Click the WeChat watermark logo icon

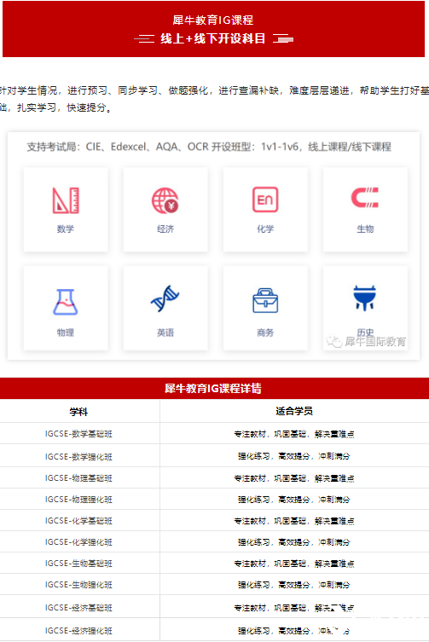[x=334, y=342]
